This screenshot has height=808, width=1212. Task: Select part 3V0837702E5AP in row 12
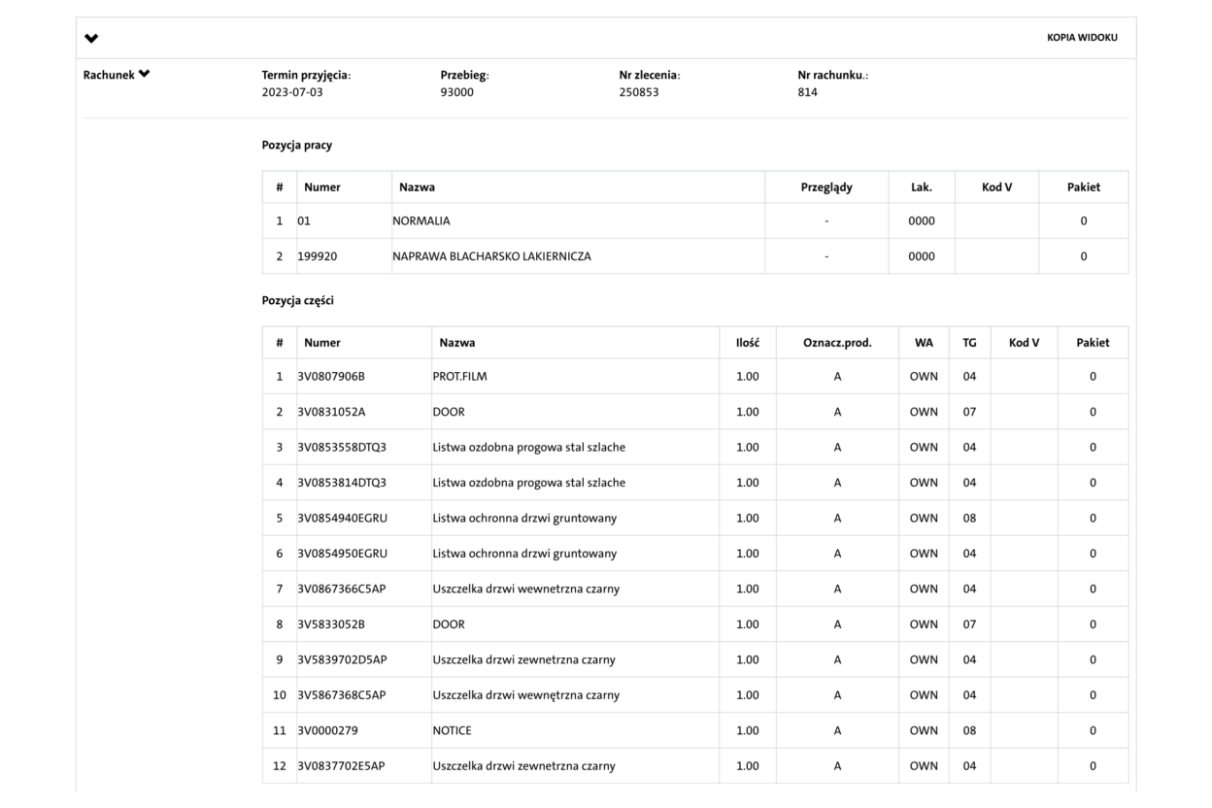point(341,766)
